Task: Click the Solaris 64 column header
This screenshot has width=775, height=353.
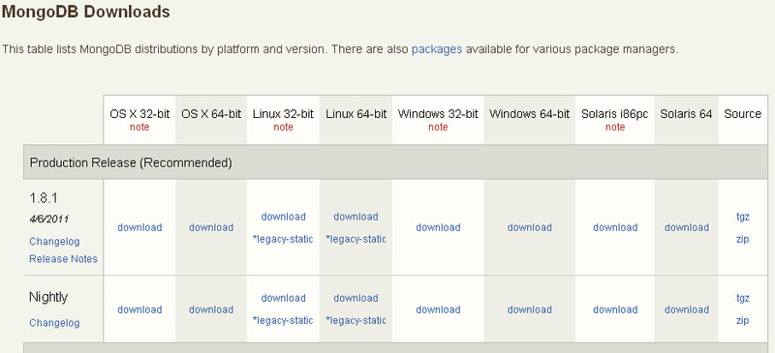Action: pos(686,114)
